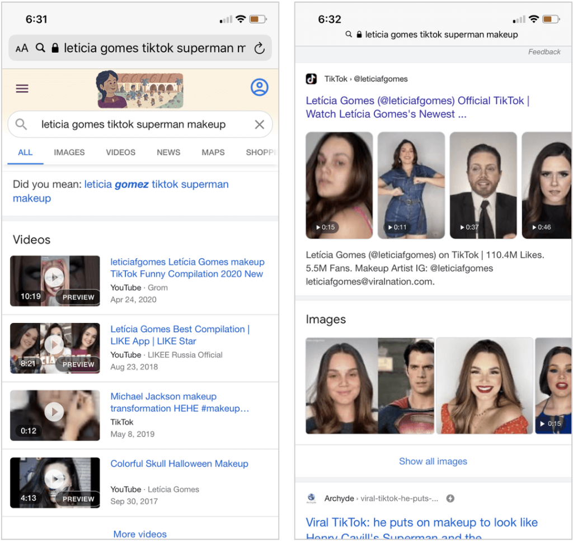Click the AMP lightning icon beside Archyde
Screen dimensions: 573x541
click(450, 499)
